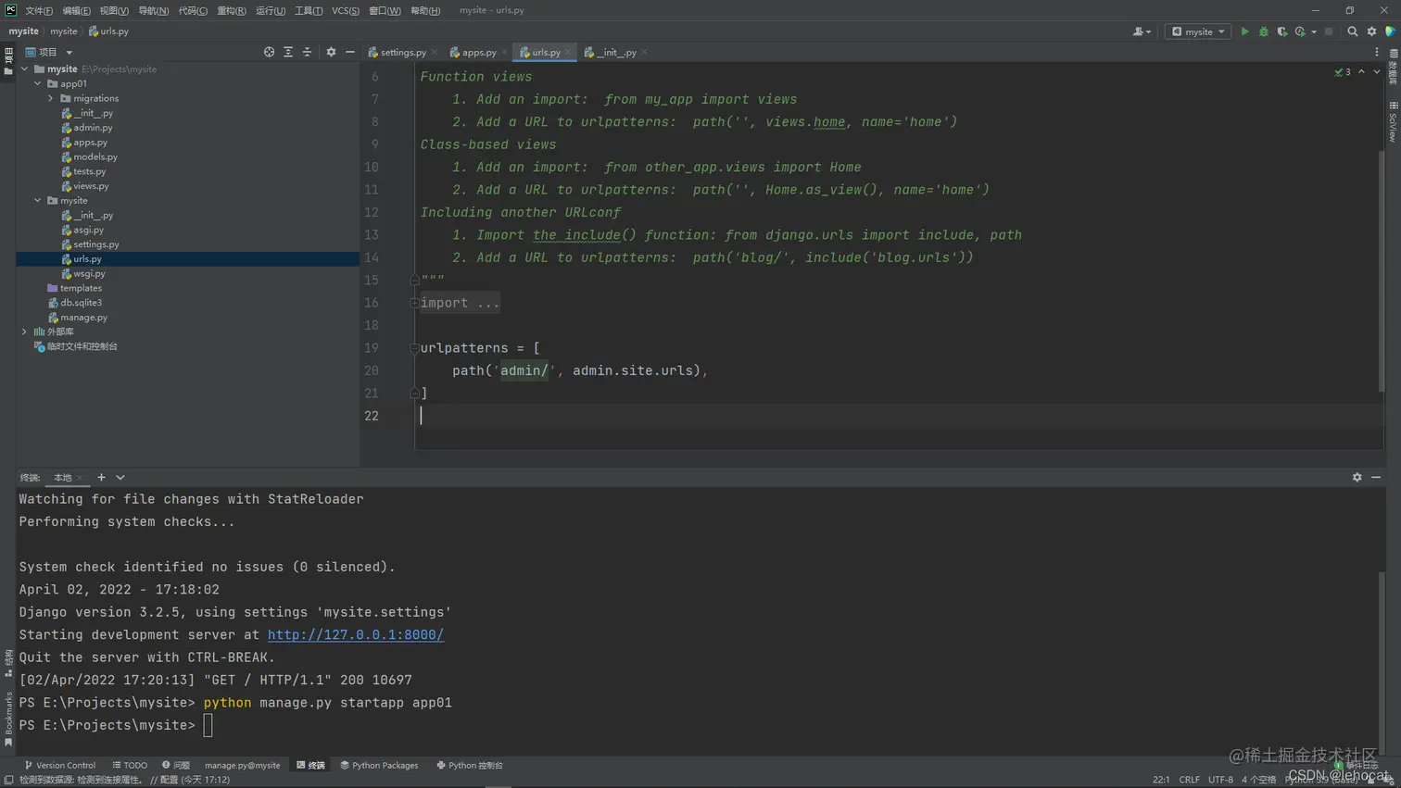
Task: Open the VCS menu
Action: (x=346, y=10)
